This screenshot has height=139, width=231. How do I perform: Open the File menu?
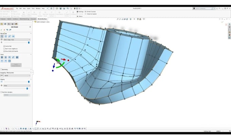tap(17, 8)
